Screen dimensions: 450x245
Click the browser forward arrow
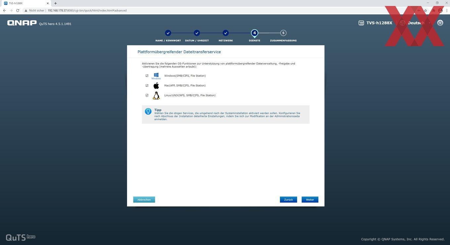pos(11,11)
